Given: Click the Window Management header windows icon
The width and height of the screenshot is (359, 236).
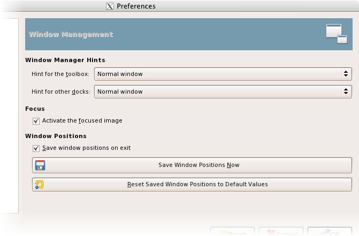Looking at the screenshot, I should 337,33.
